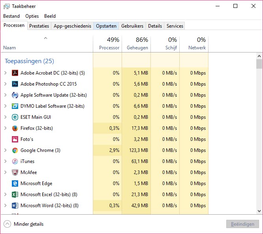Sort by Netwerk column header
The image size is (263, 234).
(x=194, y=44)
